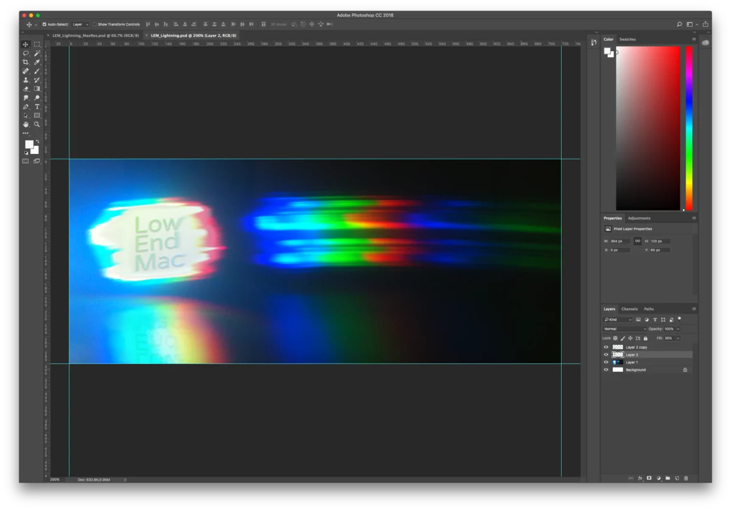The width and height of the screenshot is (731, 510).
Task: Click the search magnifier in options bar
Action: point(679,24)
